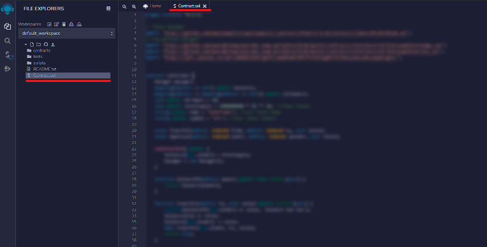The height and width of the screenshot is (247, 487).
Task: Switch to the Home tab
Action: coord(152,6)
